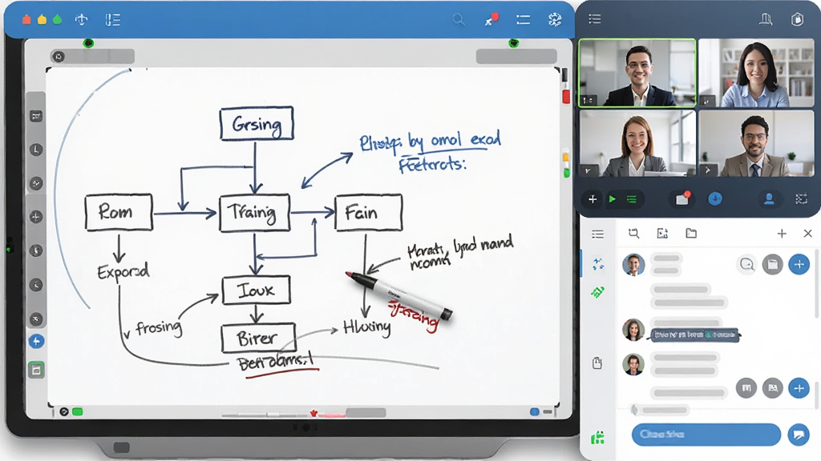Open the hamburger menu in the video panel header
The image size is (821, 461).
[x=595, y=19]
